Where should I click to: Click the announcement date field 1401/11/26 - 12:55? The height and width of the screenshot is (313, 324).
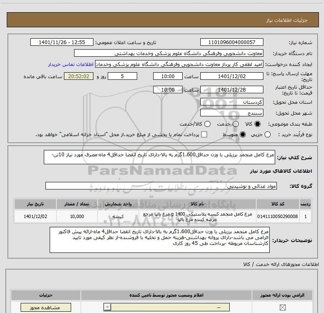tap(62, 42)
